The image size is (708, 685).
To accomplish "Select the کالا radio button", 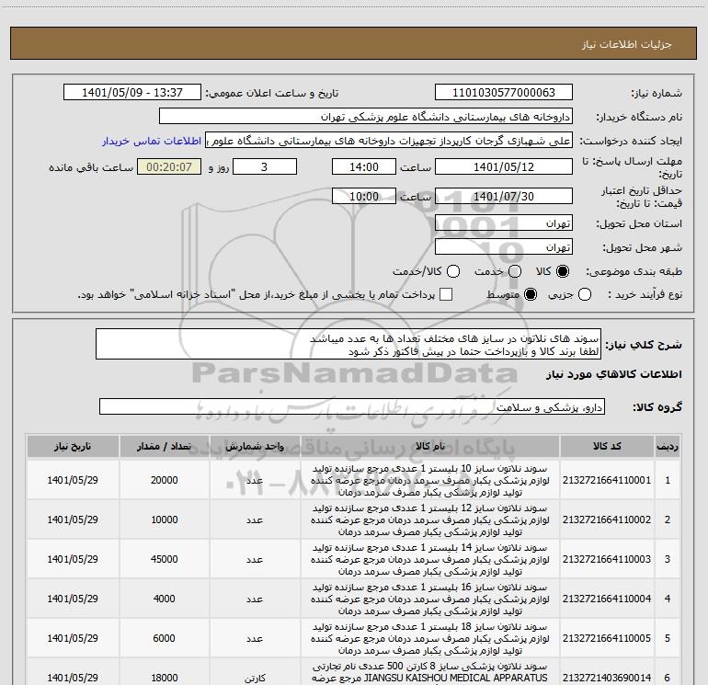I will (x=563, y=271).
